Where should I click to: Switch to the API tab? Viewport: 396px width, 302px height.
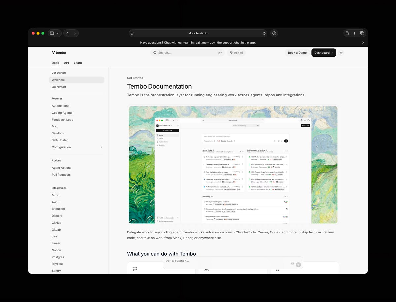(66, 63)
